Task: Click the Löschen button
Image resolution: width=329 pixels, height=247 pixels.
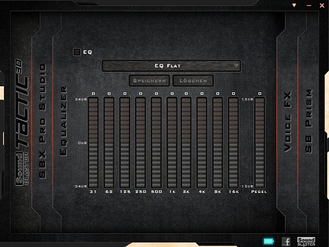Action: (x=193, y=80)
